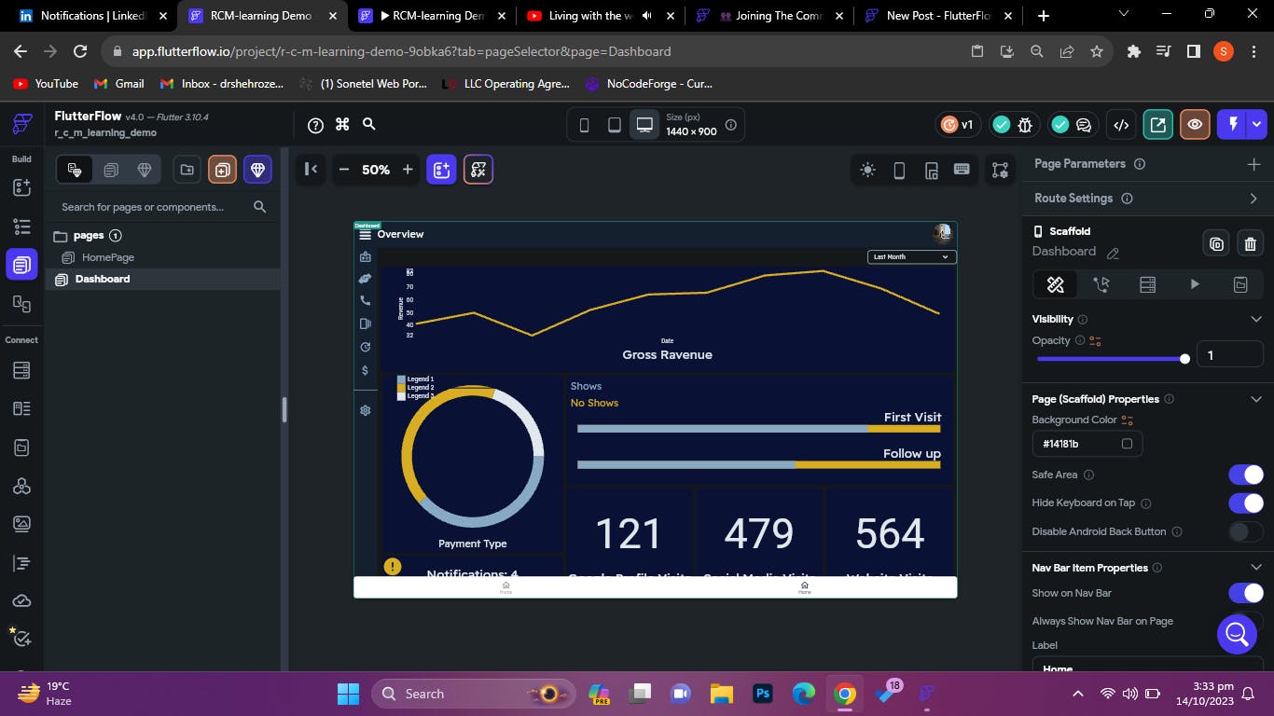
Task: Open the YouTube bookmark
Action: point(46,84)
